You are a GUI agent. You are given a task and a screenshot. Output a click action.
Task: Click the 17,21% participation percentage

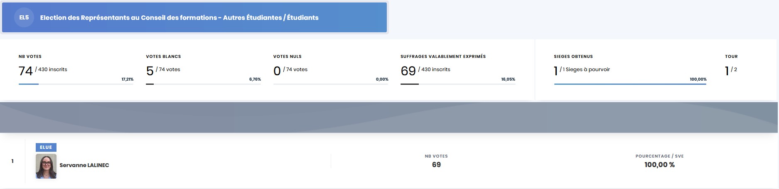point(127,79)
